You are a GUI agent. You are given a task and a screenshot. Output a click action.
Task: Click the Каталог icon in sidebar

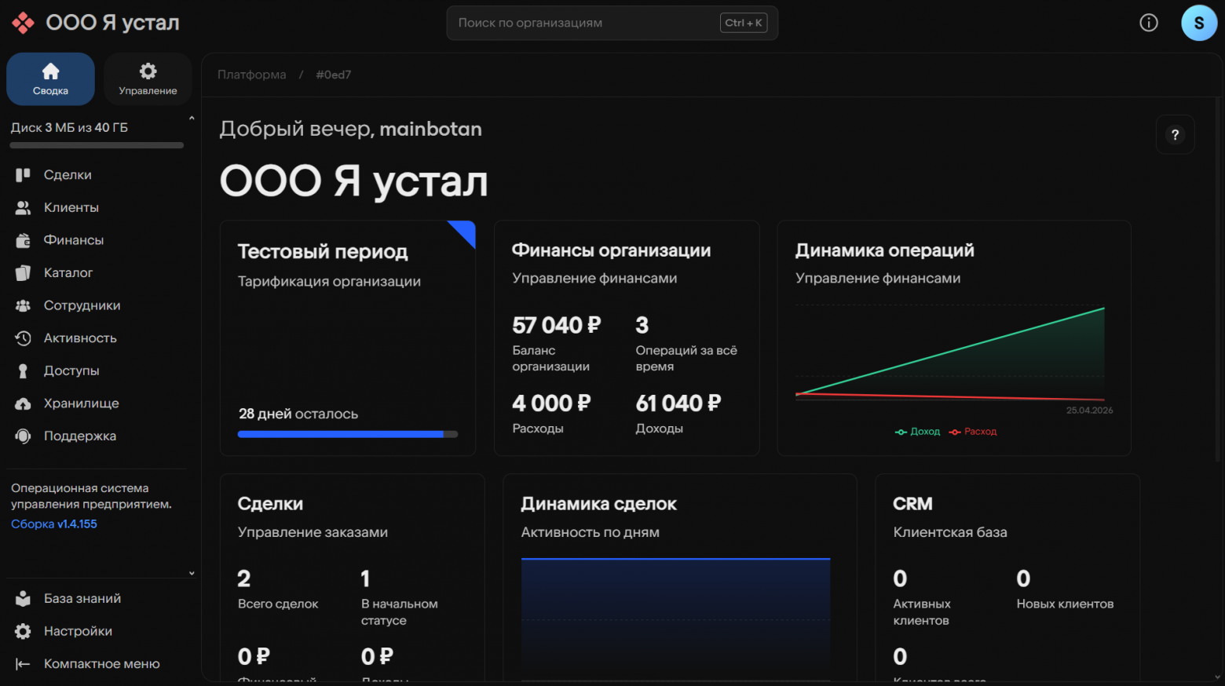[23, 272]
